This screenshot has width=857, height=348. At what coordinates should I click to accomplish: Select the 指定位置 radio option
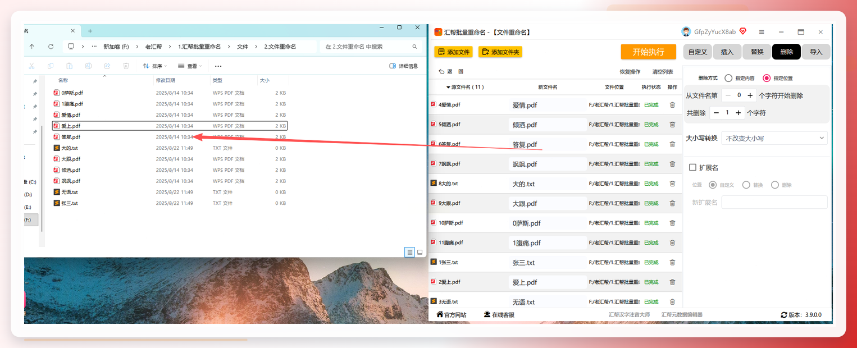click(x=767, y=78)
